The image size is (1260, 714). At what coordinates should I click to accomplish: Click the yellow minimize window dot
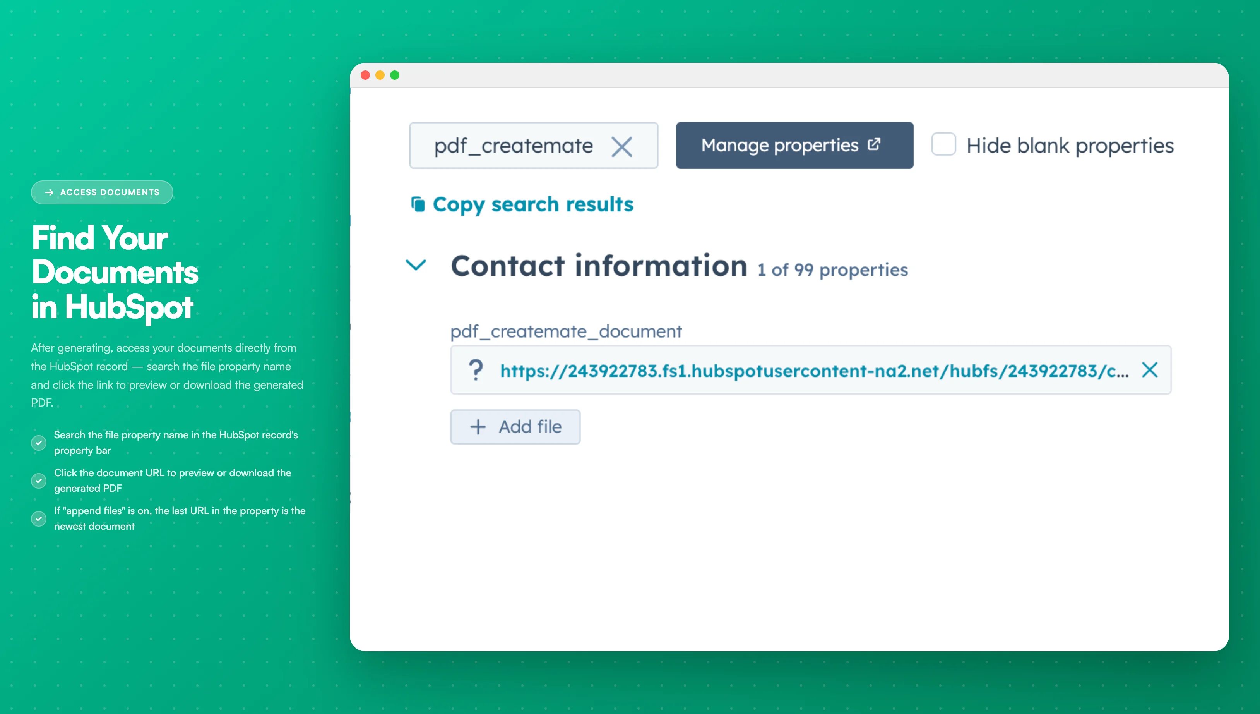[x=380, y=75]
